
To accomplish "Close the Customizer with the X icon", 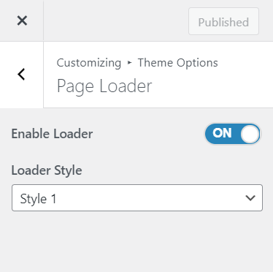I will [x=22, y=20].
